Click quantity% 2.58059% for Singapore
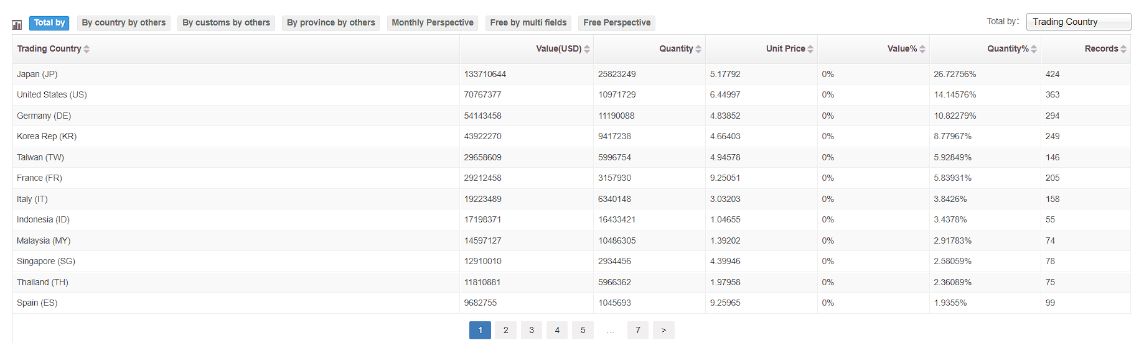 click(x=952, y=262)
